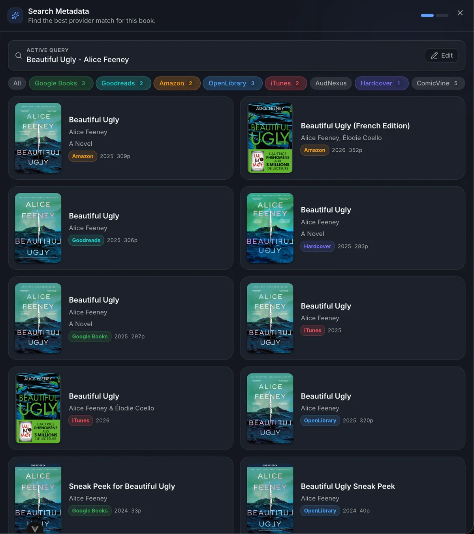The image size is (474, 534).
Task: Click the Amazon badge on 309p result
Action: (83, 156)
